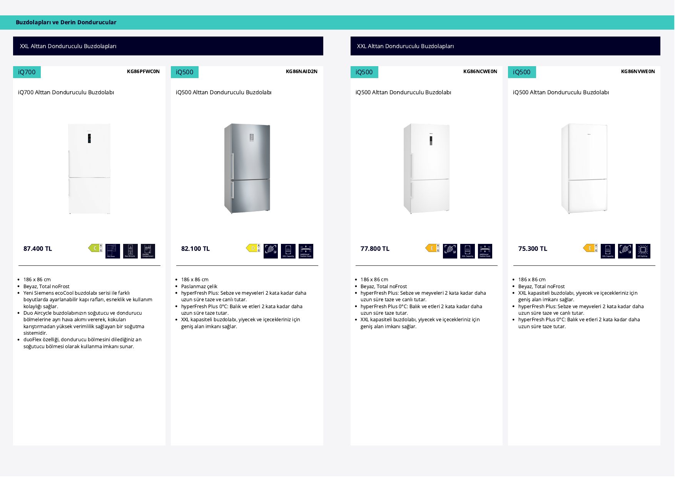The image size is (675, 477).
Task: Click the 82.100 TL price
Action: coord(195,249)
